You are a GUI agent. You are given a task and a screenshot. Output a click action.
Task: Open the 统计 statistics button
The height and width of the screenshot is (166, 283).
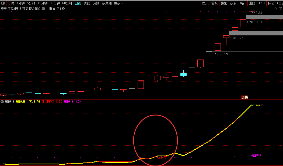coord(243,3)
